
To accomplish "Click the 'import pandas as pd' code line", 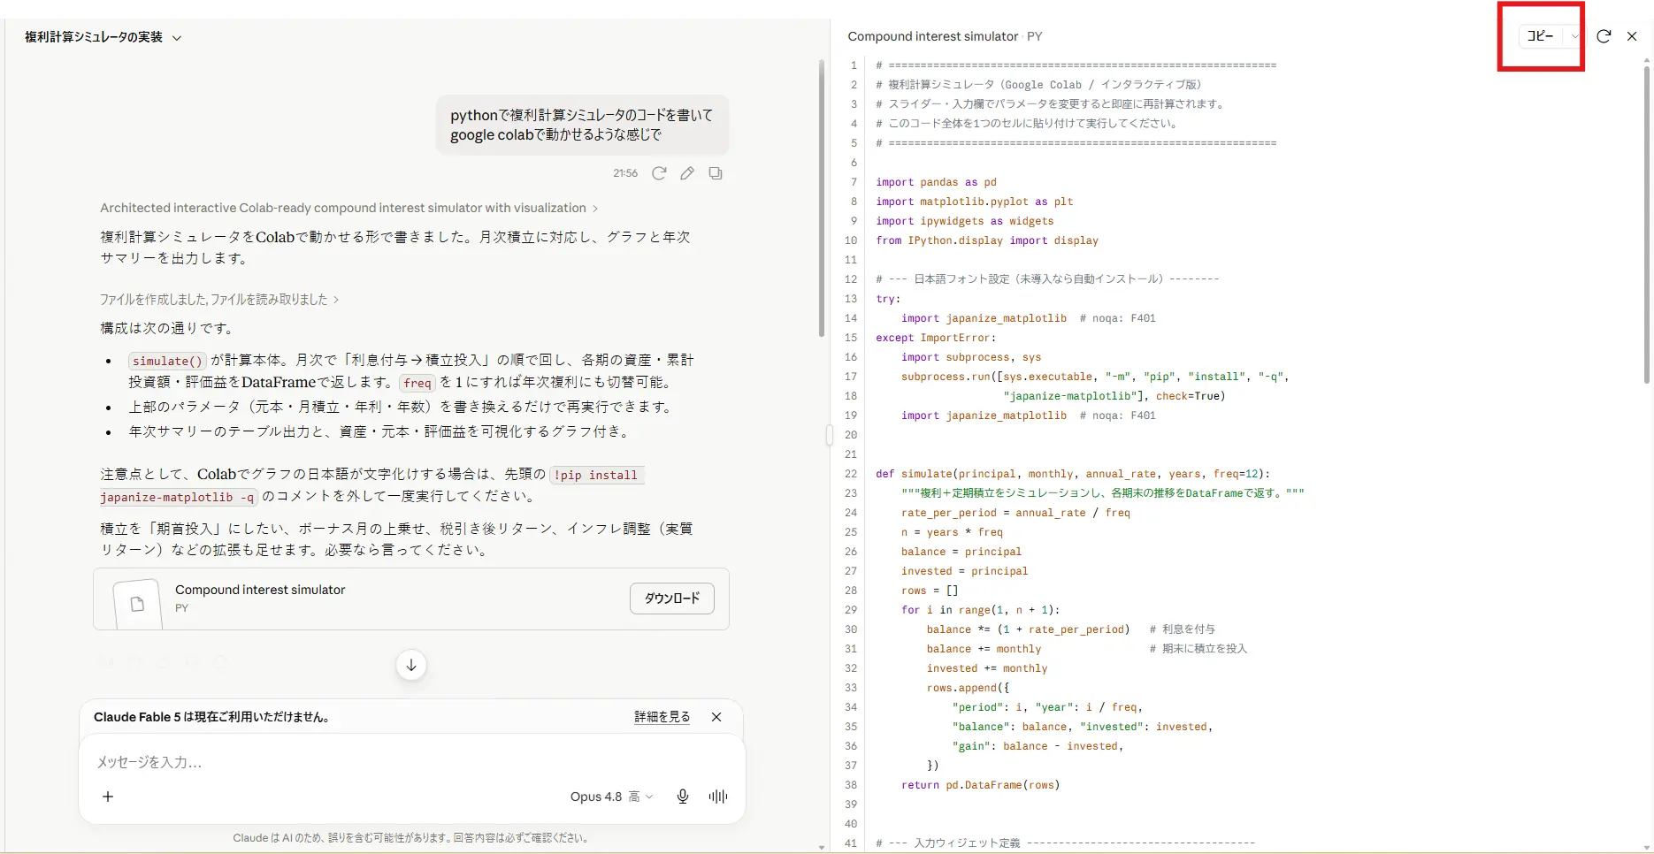I will point(936,182).
